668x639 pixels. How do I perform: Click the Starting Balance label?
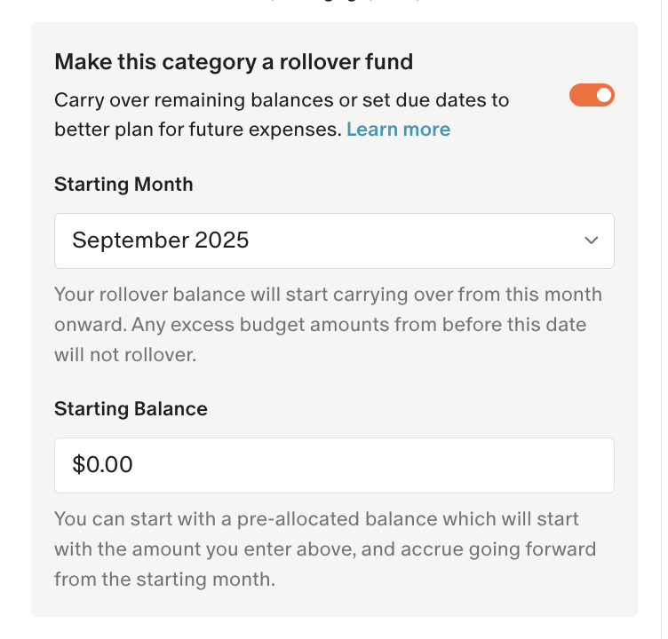pyautogui.click(x=131, y=409)
